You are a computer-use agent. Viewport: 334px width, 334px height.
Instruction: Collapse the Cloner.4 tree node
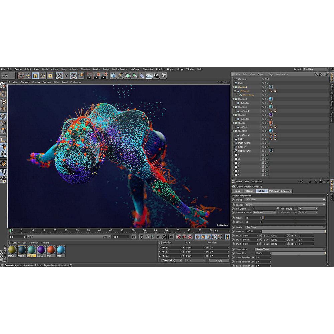(233, 87)
